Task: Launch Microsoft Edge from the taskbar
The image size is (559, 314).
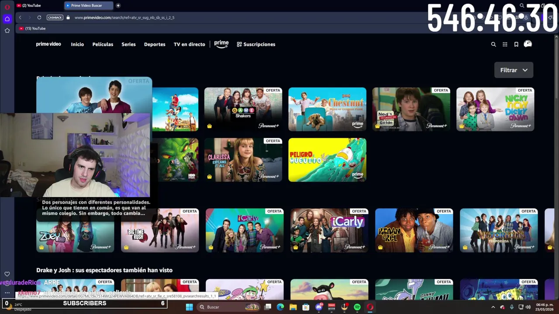Action: tap(280, 307)
